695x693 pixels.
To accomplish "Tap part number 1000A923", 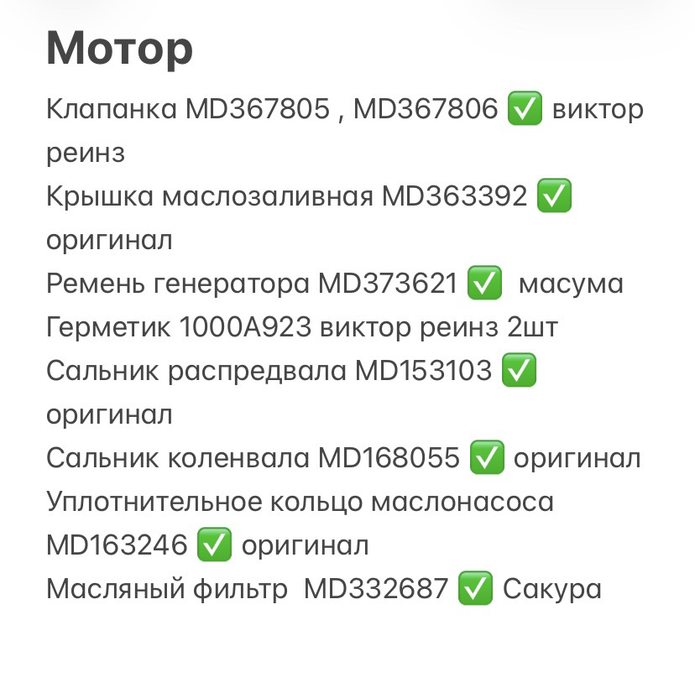I will pyautogui.click(x=245, y=328).
